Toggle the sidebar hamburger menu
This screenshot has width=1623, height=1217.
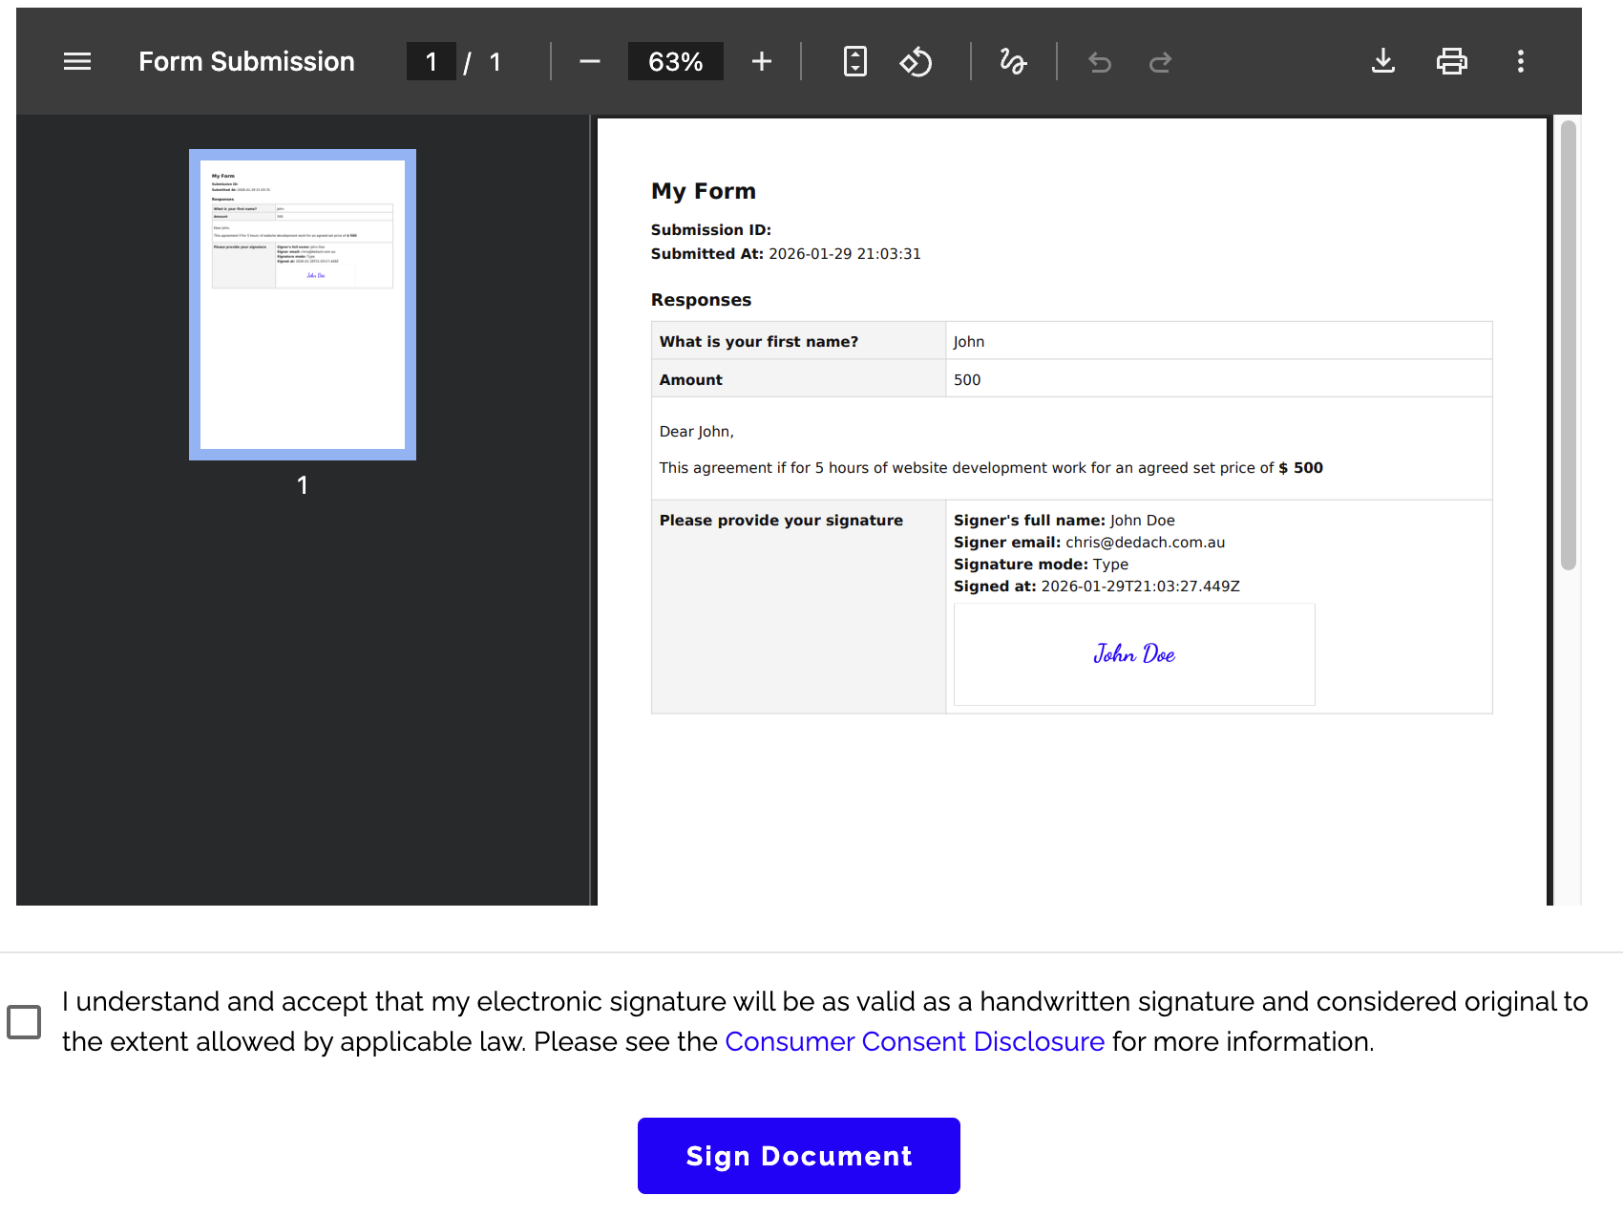point(77,62)
